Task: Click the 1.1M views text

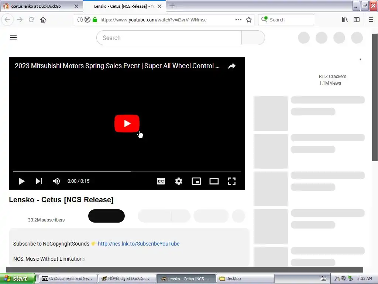Action: pyautogui.click(x=330, y=83)
